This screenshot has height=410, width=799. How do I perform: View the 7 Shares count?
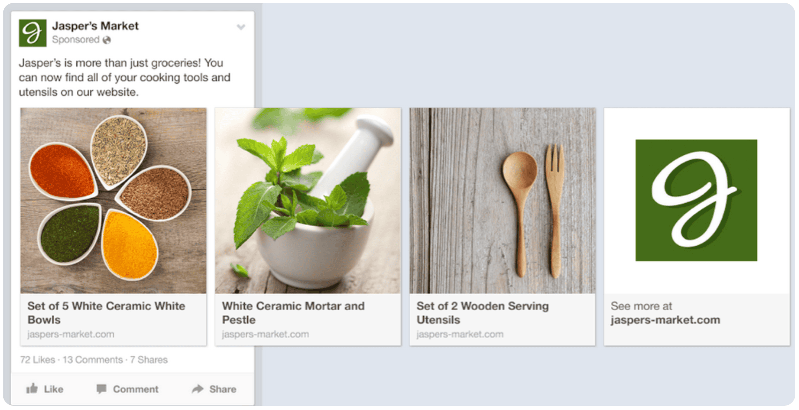tap(149, 359)
